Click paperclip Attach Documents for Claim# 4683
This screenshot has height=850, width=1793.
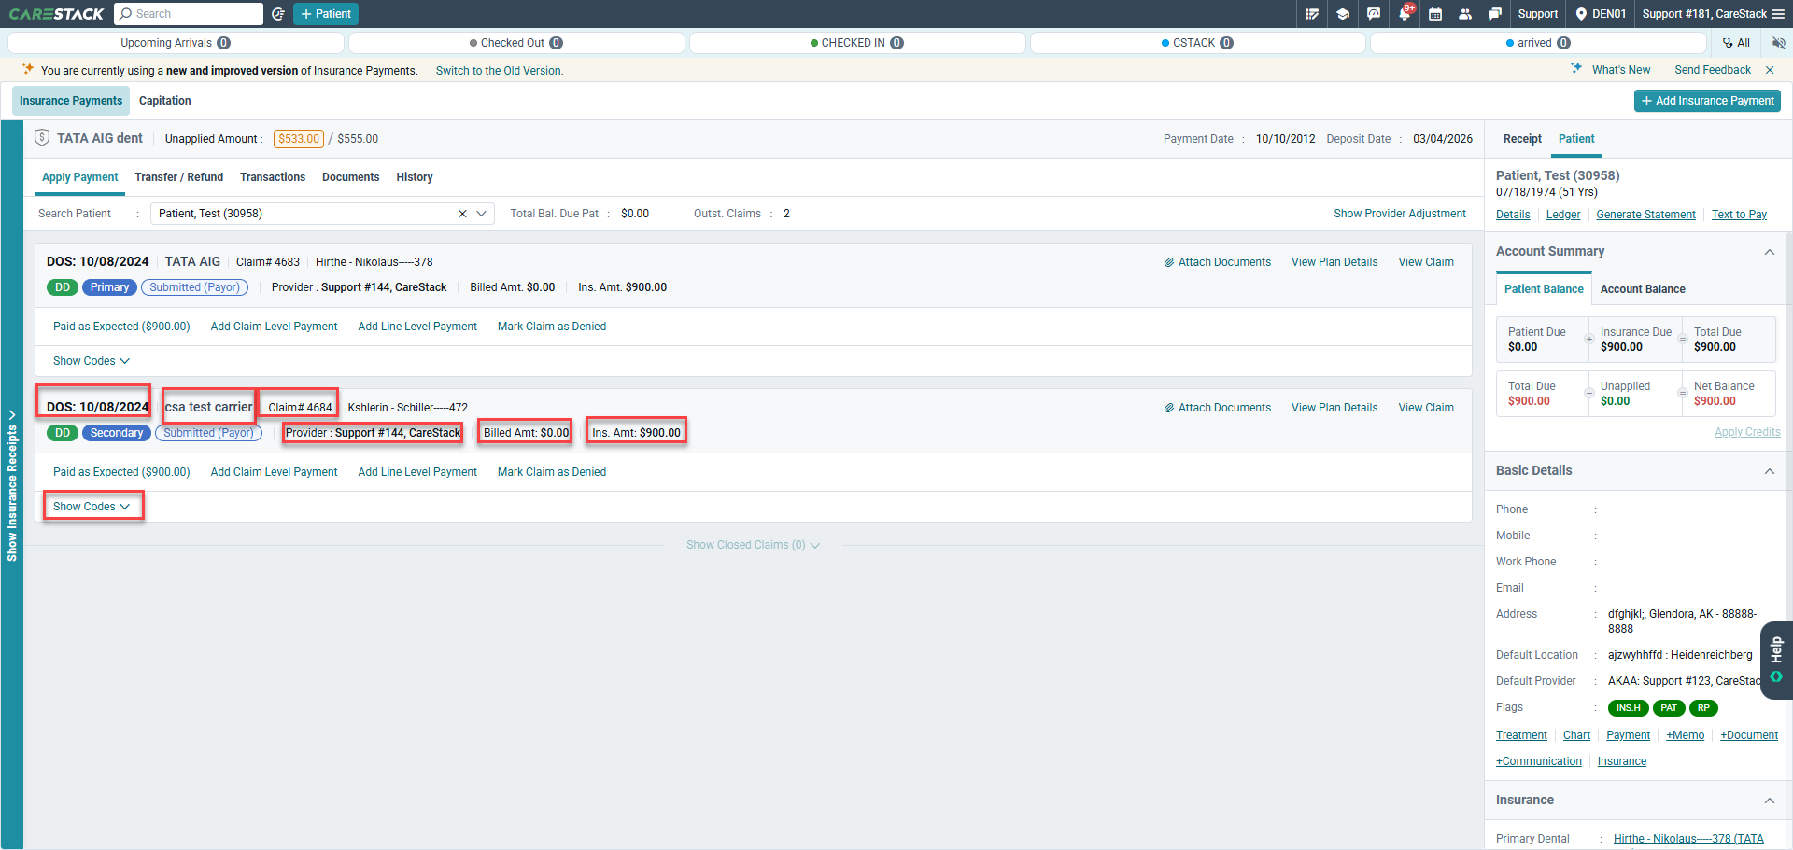[x=1217, y=262]
